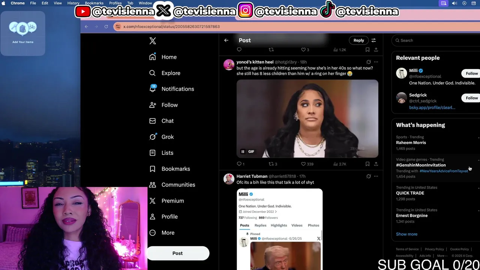
Task: Follow Sedgrick in Relevant people
Action: [471, 98]
